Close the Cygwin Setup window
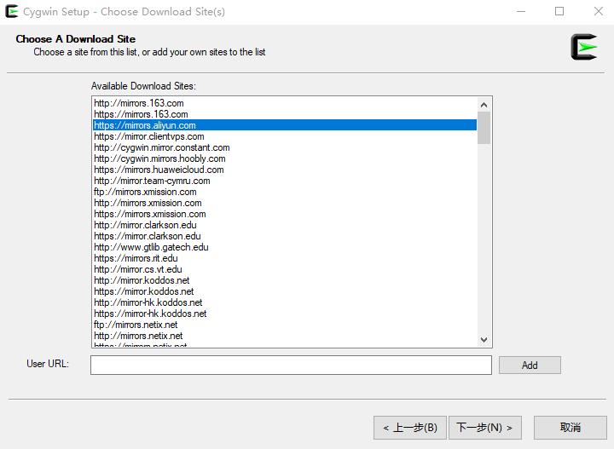 (x=598, y=11)
